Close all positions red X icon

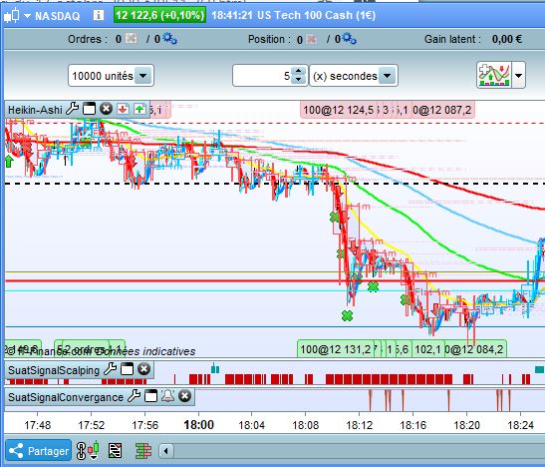point(312,39)
